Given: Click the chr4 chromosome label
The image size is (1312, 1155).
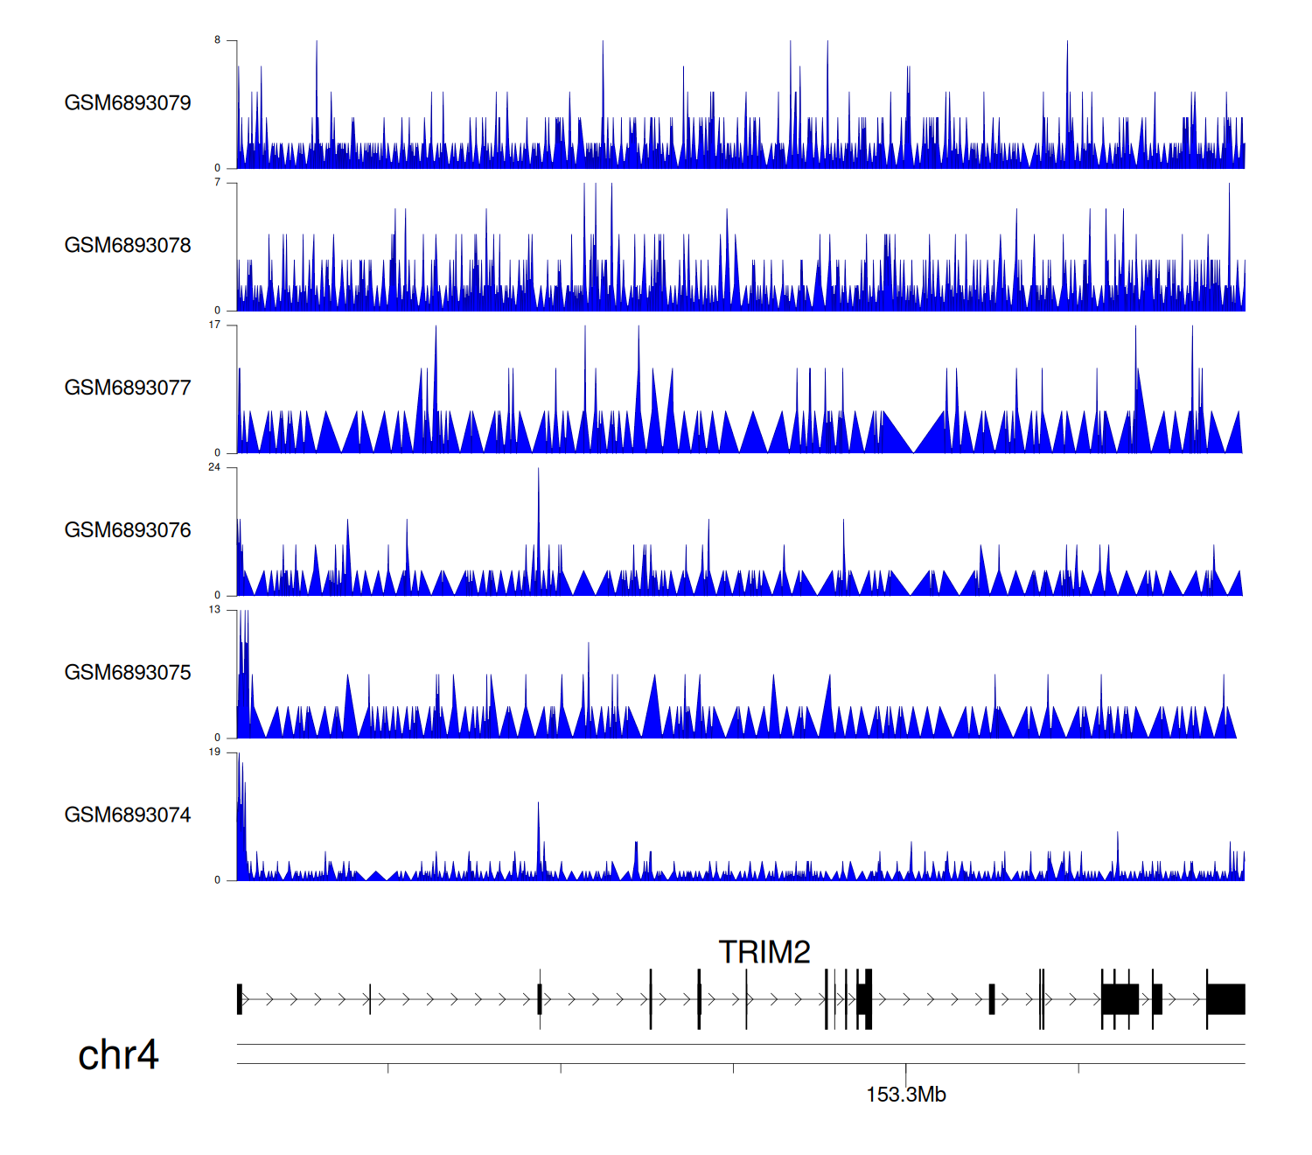Looking at the screenshot, I should pos(118,1055).
